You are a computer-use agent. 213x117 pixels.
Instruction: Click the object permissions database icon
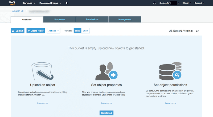[170, 71]
